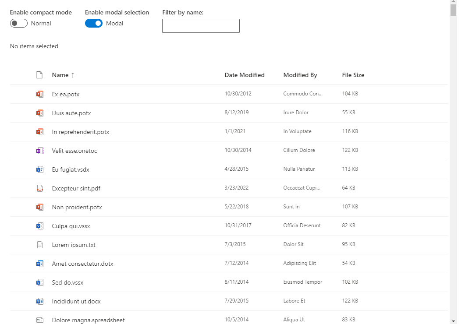
Task: Click the text file icon for Lorem ipsum.txt
Action: point(40,245)
